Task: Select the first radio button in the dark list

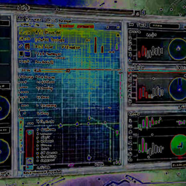Action: 38,129
